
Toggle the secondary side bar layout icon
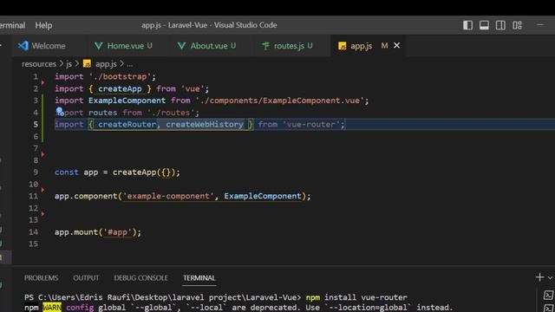pos(500,25)
